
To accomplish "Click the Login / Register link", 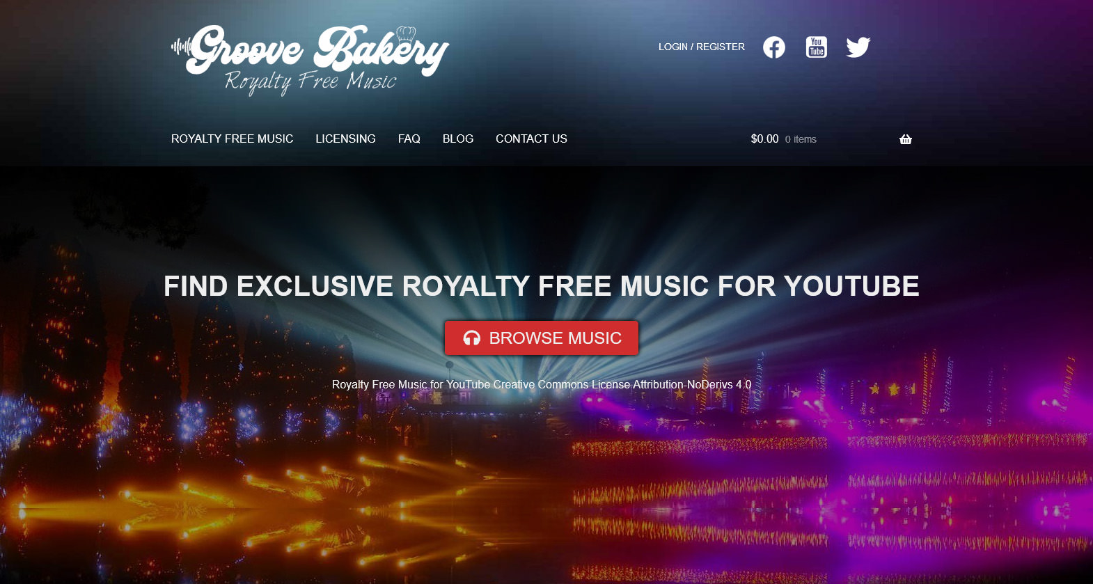I will tap(702, 47).
